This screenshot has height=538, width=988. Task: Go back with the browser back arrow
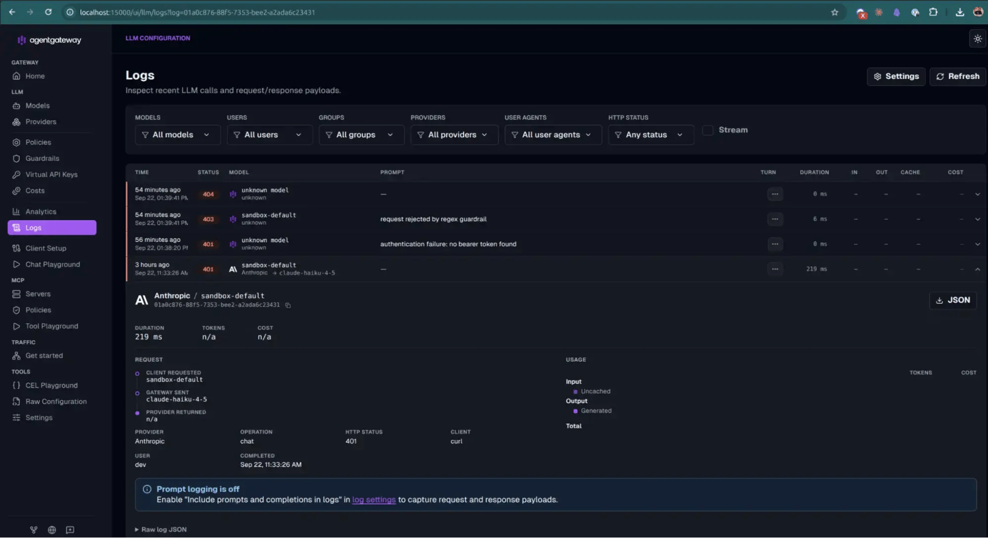12,12
